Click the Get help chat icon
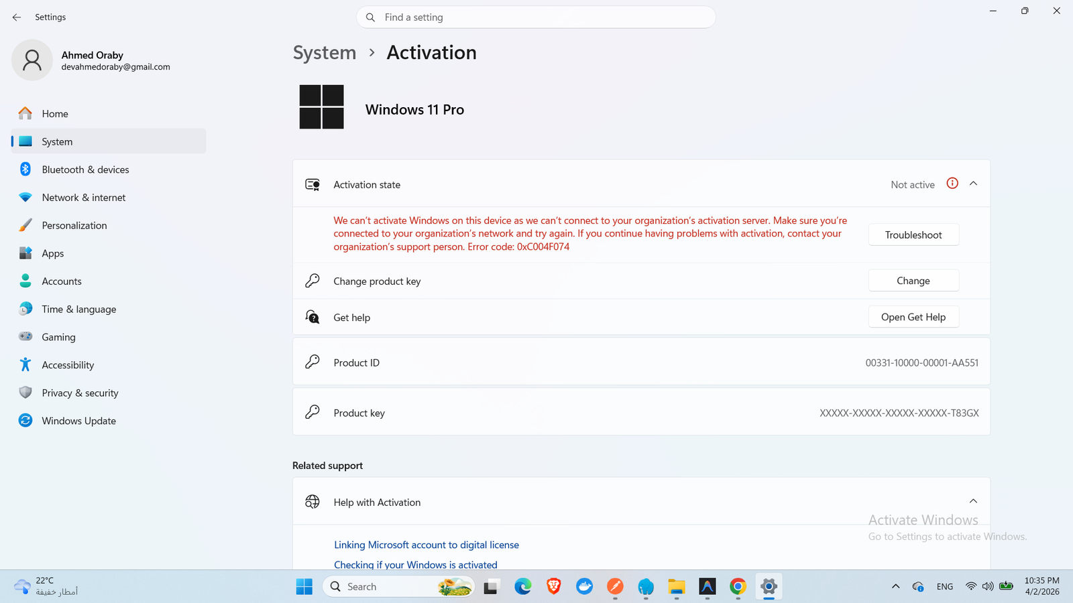Image resolution: width=1073 pixels, height=603 pixels. tap(313, 317)
